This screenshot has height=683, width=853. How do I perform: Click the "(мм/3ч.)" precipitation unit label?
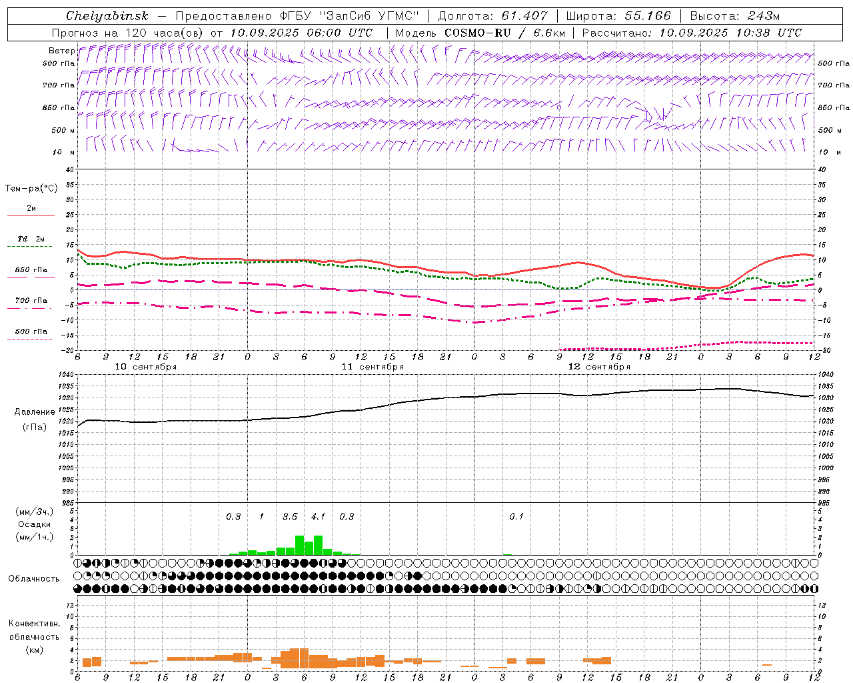35,512
